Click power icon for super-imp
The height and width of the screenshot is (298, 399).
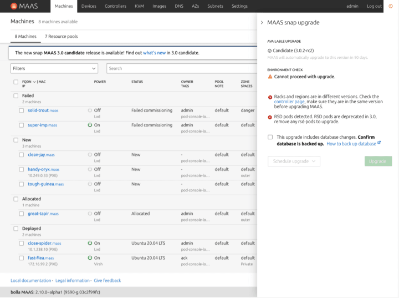pos(90,125)
